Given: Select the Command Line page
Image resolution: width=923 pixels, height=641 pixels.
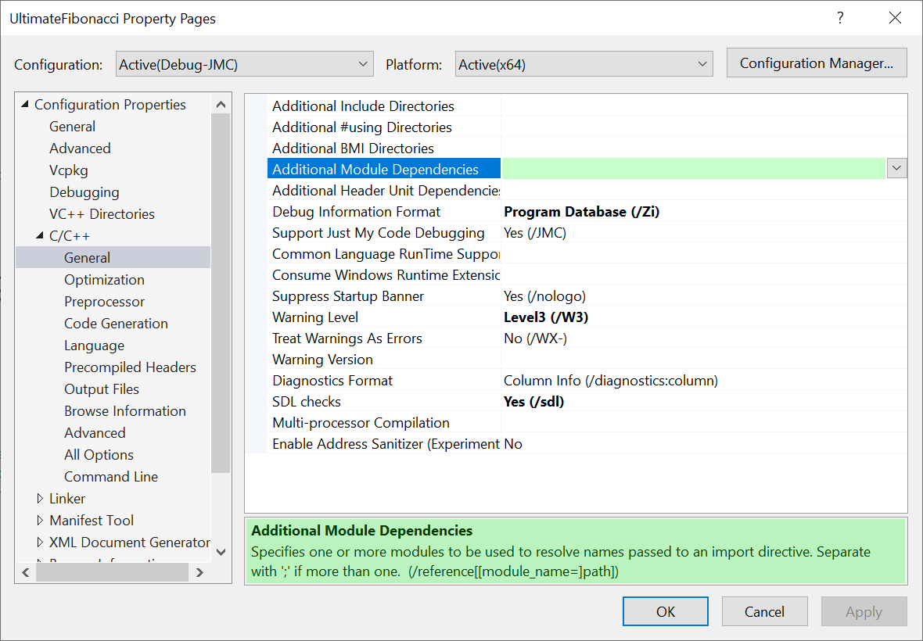Looking at the screenshot, I should click(x=111, y=476).
